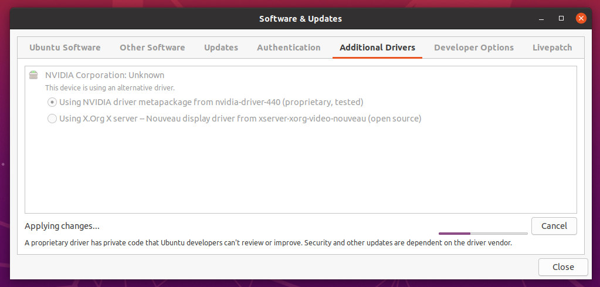
Task: Click the Additional Drivers tab
Action: [x=377, y=48]
